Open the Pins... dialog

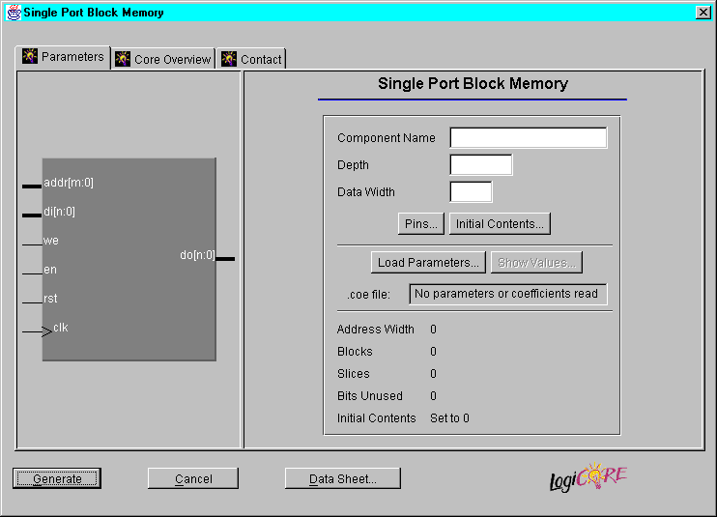420,223
